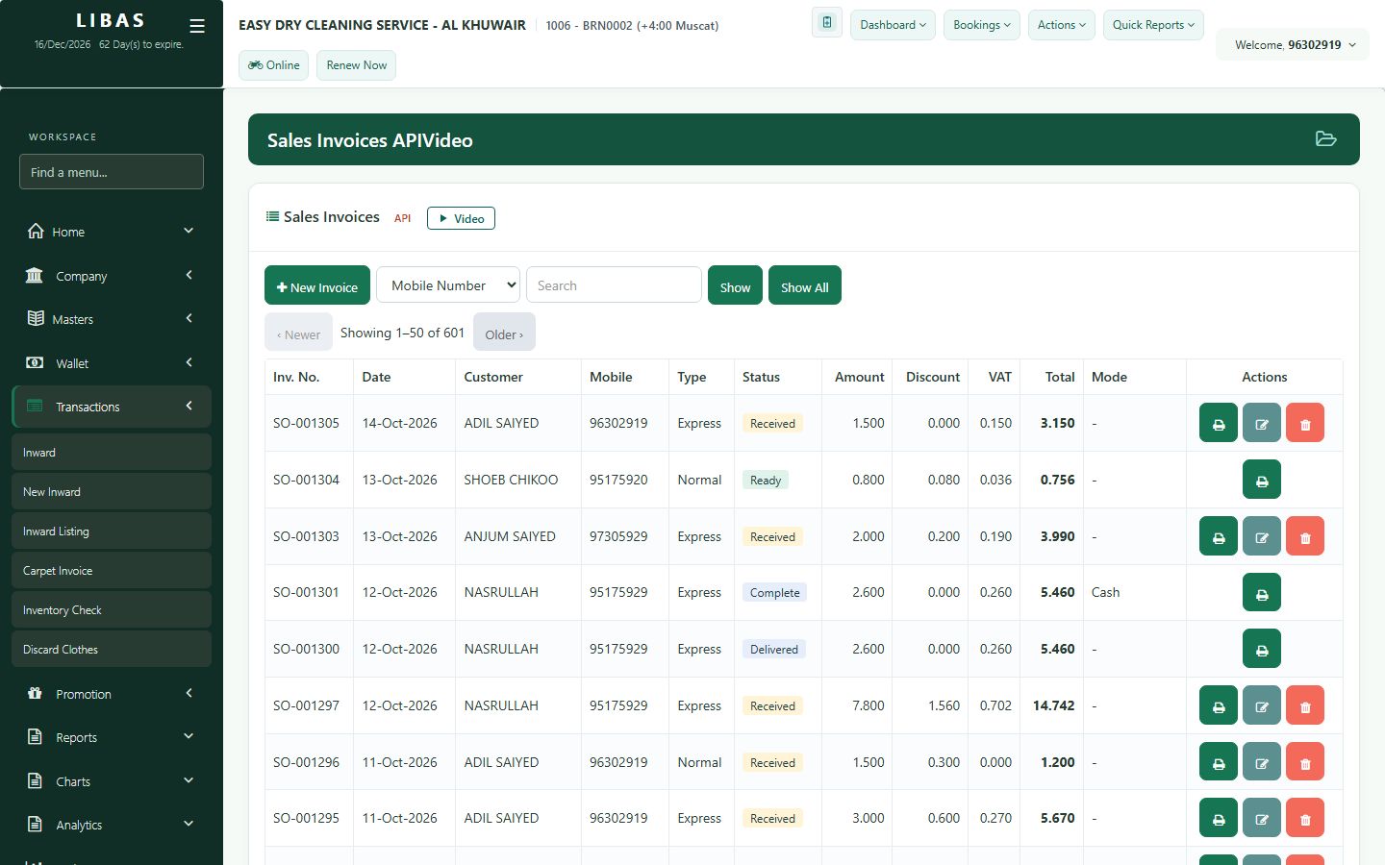
Task: Click the New Invoice button
Action: click(x=317, y=285)
